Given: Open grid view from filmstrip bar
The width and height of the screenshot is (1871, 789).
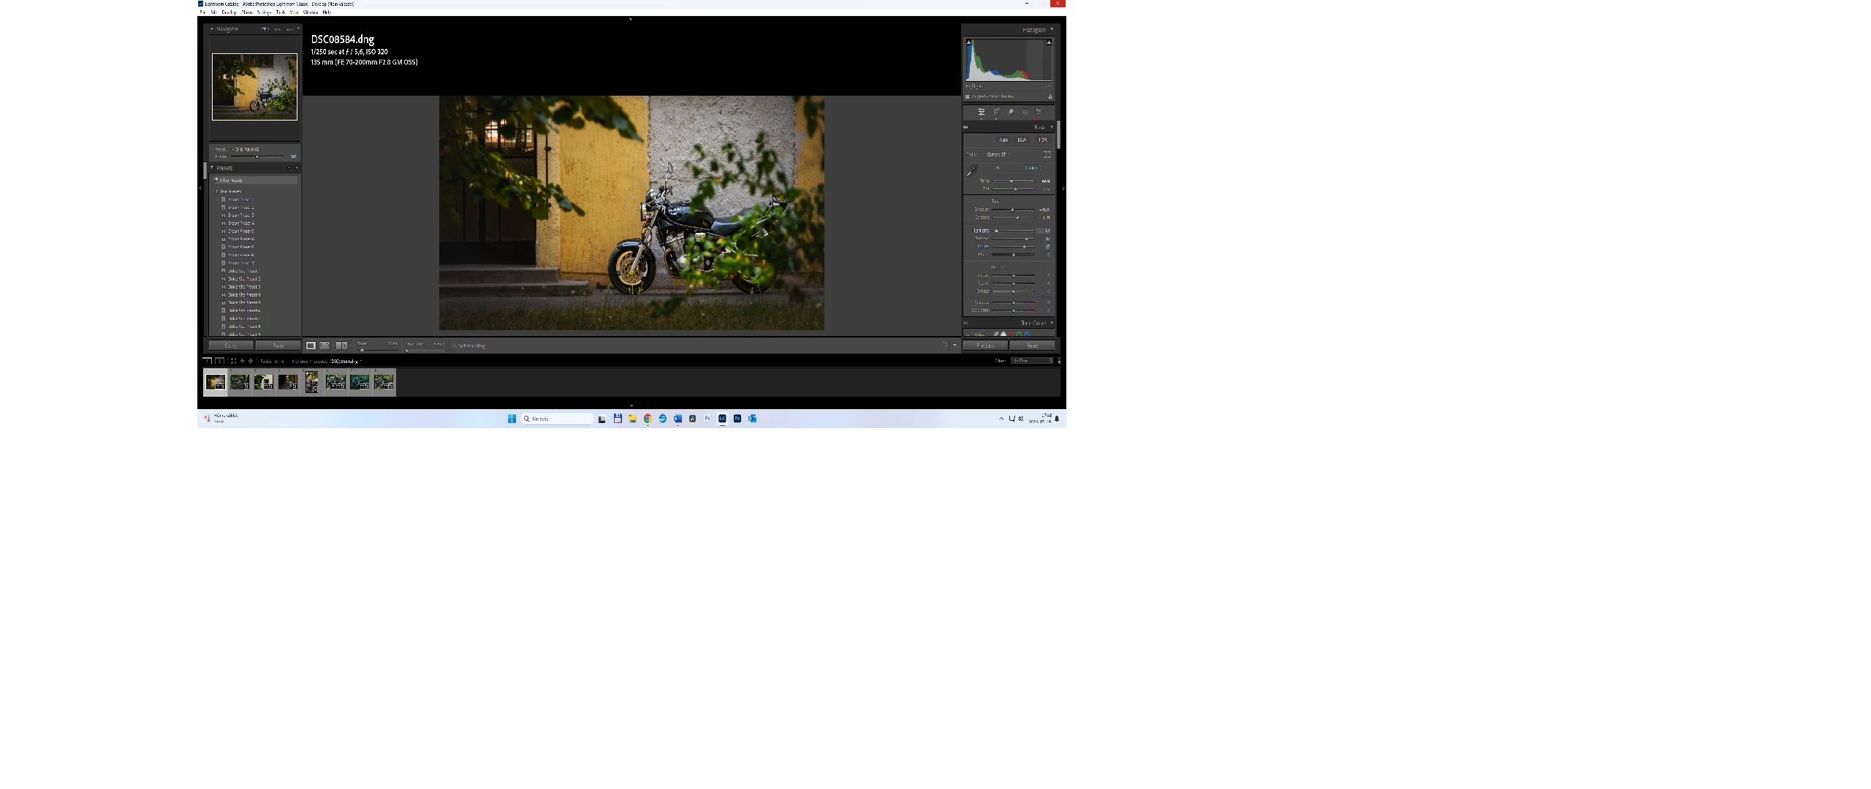Looking at the screenshot, I should [233, 361].
